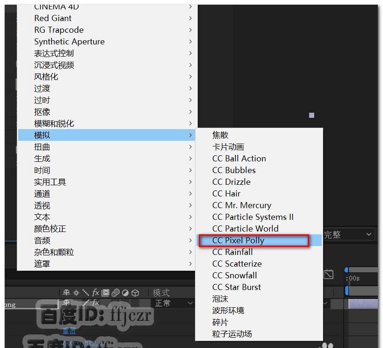Click the frame blending switch icon

105,292
